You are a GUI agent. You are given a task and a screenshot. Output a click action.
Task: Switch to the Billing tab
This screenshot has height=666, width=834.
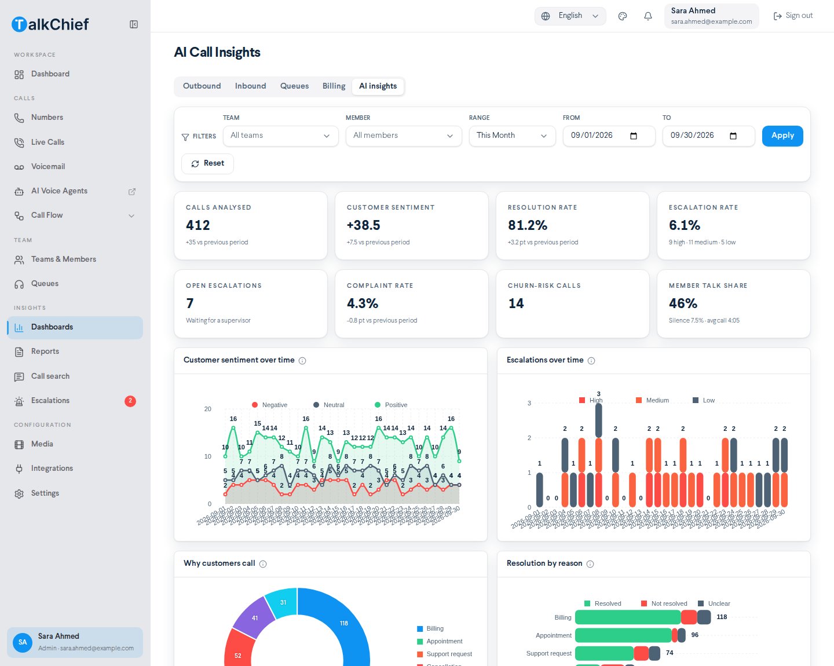(x=334, y=86)
